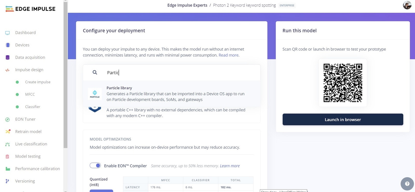Viewport: 415px width, 192px height.
Task: Open EON Tuner page
Action: click(x=25, y=119)
